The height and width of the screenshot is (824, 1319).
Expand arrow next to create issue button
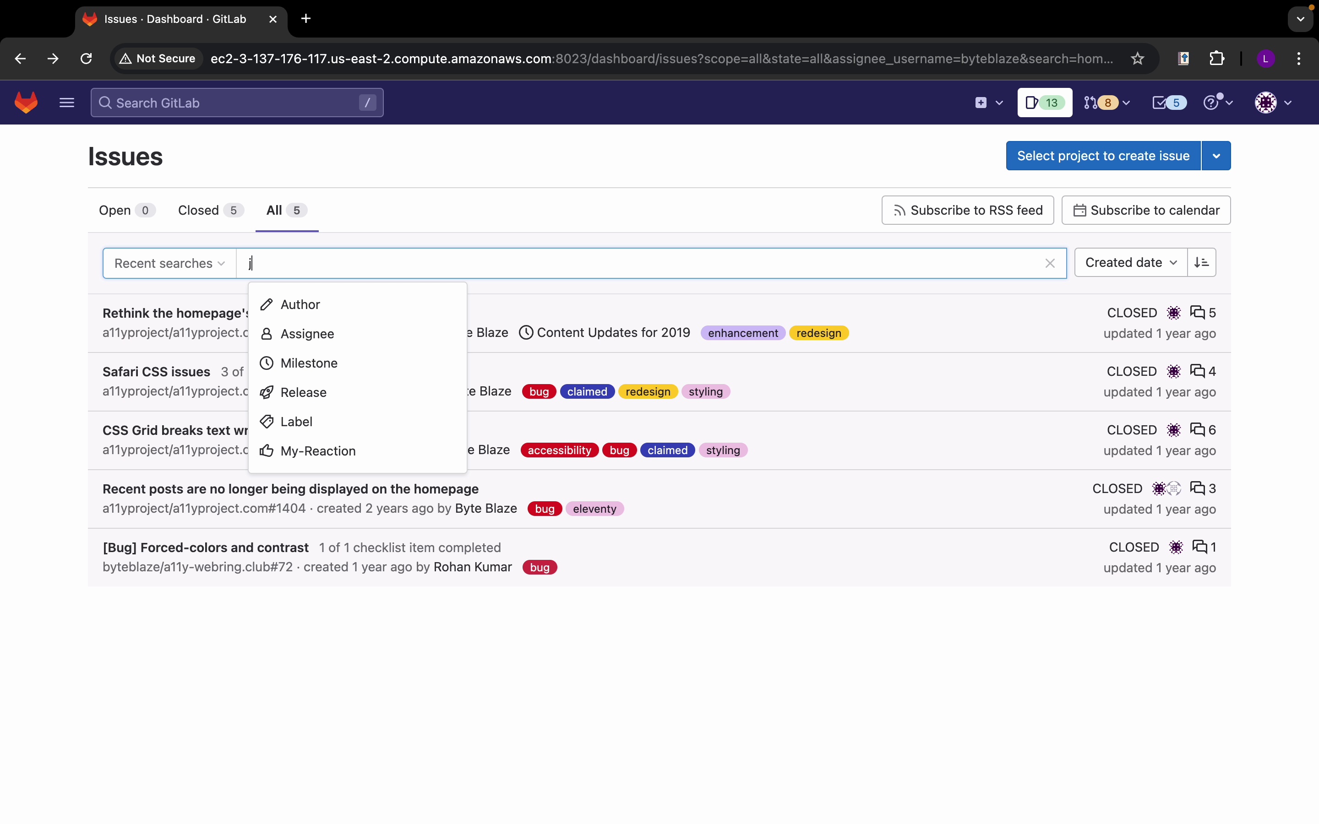1216,156
